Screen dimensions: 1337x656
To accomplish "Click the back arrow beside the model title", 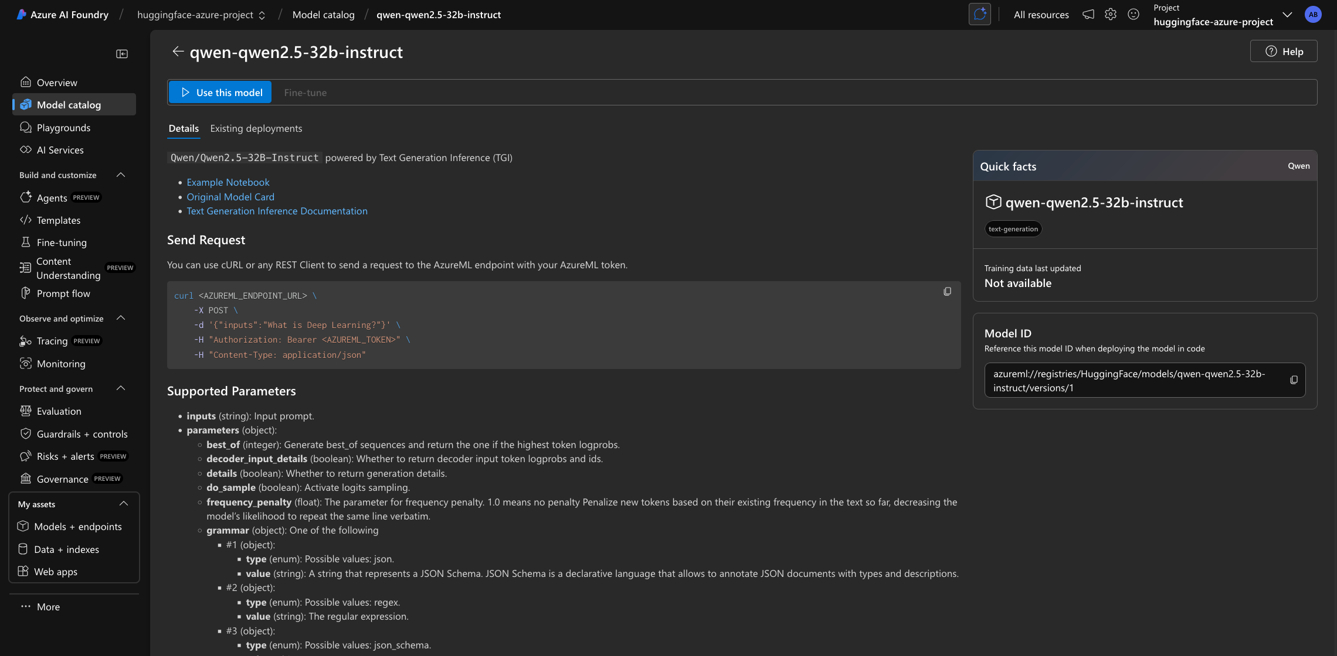I will coord(178,52).
